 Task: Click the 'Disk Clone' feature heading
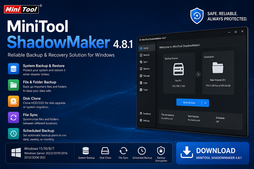[x=32, y=99]
